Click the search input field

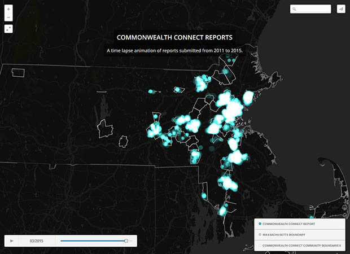click(314, 9)
